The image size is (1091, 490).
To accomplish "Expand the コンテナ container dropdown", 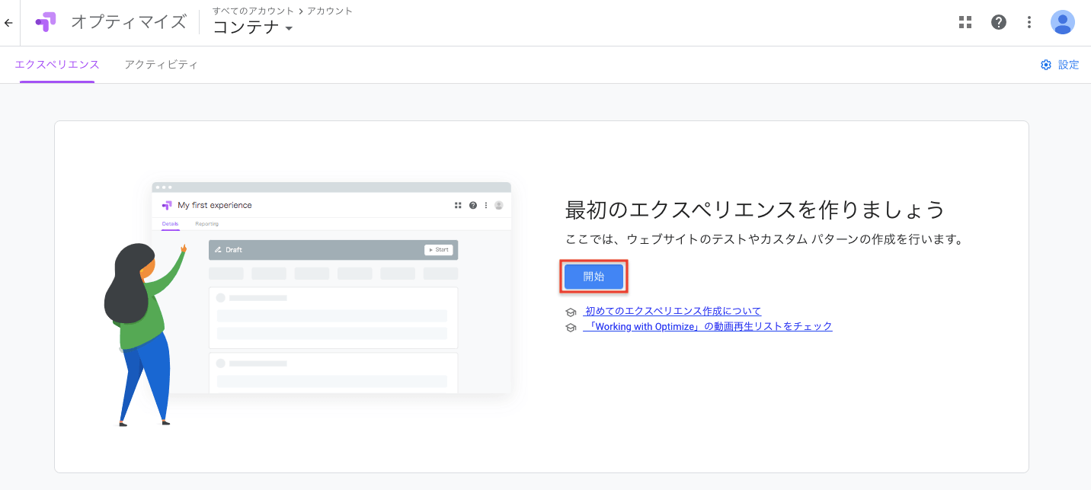I will pos(254,28).
